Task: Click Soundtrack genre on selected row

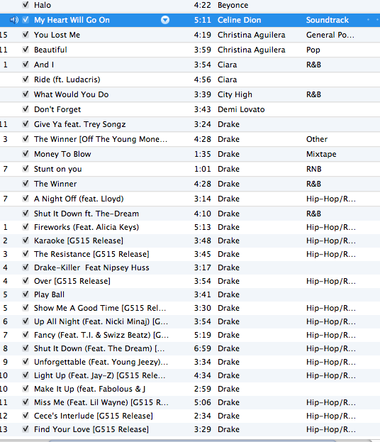Action: [328, 20]
